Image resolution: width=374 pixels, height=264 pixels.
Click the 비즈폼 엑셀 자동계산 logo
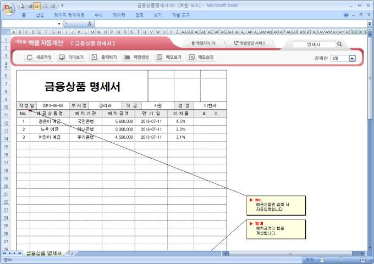coord(40,43)
